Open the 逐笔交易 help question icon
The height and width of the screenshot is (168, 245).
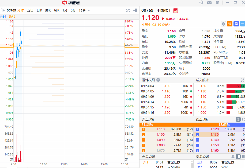(x=158, y=80)
